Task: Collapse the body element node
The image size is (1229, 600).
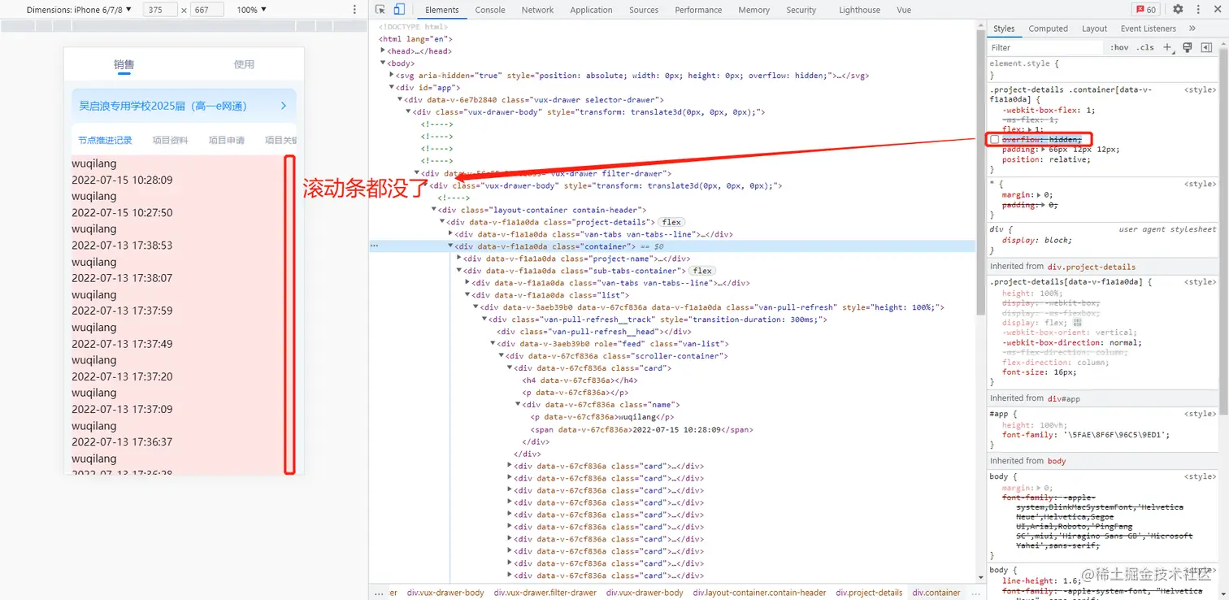Action: click(383, 63)
